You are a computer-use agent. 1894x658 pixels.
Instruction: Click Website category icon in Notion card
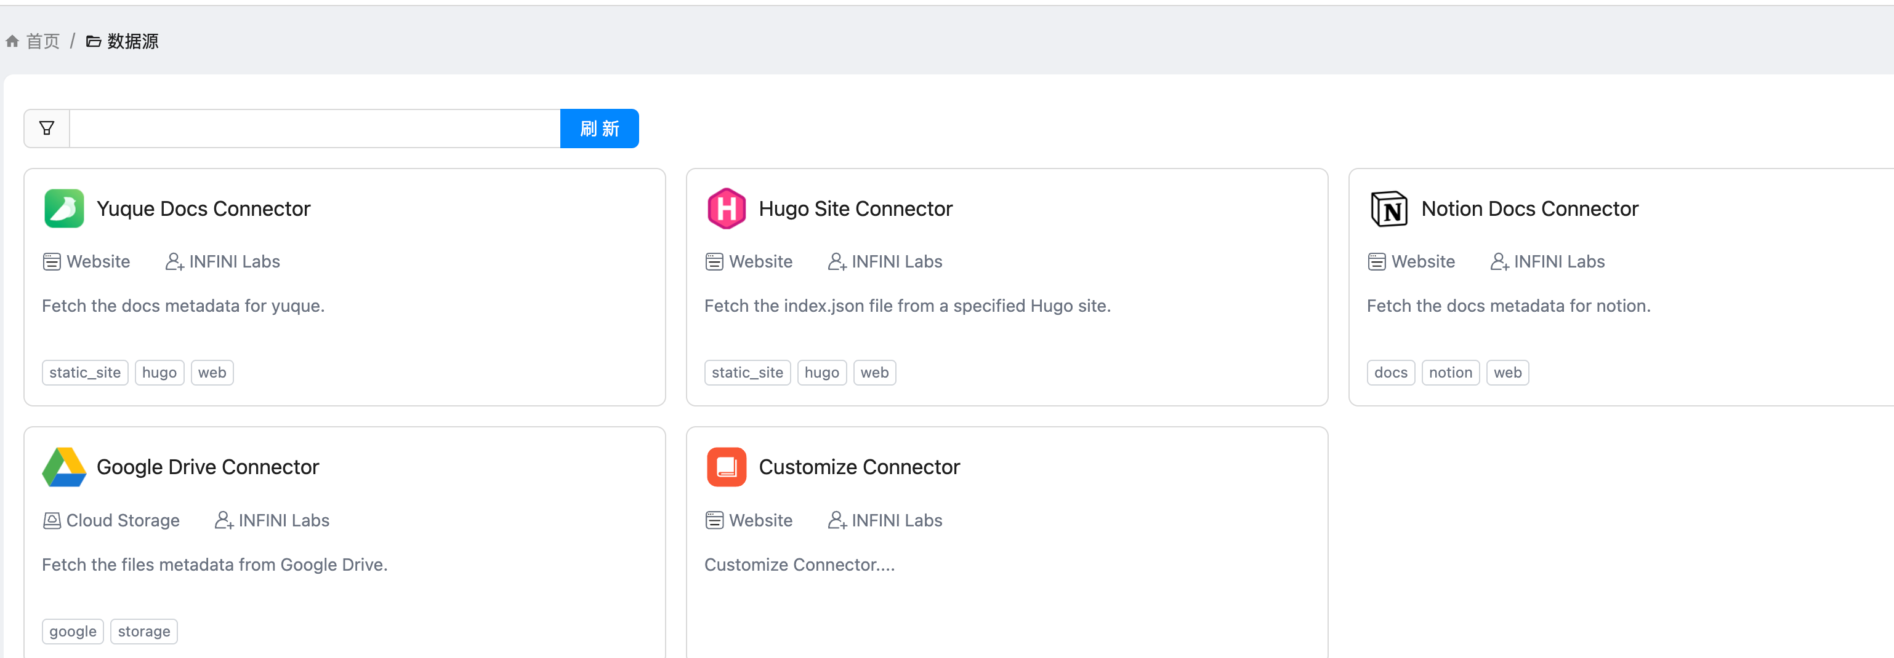pyautogui.click(x=1376, y=261)
